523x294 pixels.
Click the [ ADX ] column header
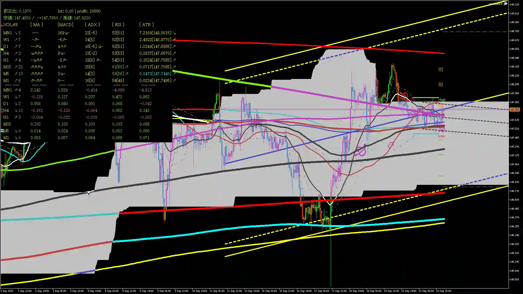(92, 24)
